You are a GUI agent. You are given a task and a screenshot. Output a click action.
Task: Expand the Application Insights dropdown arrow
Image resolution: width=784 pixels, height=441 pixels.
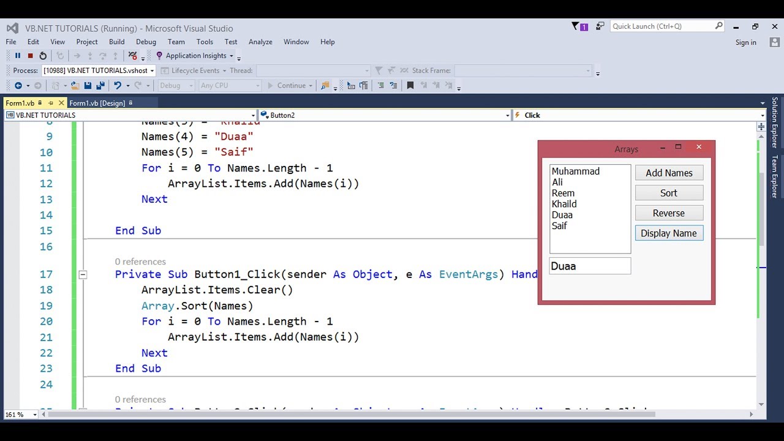231,56
